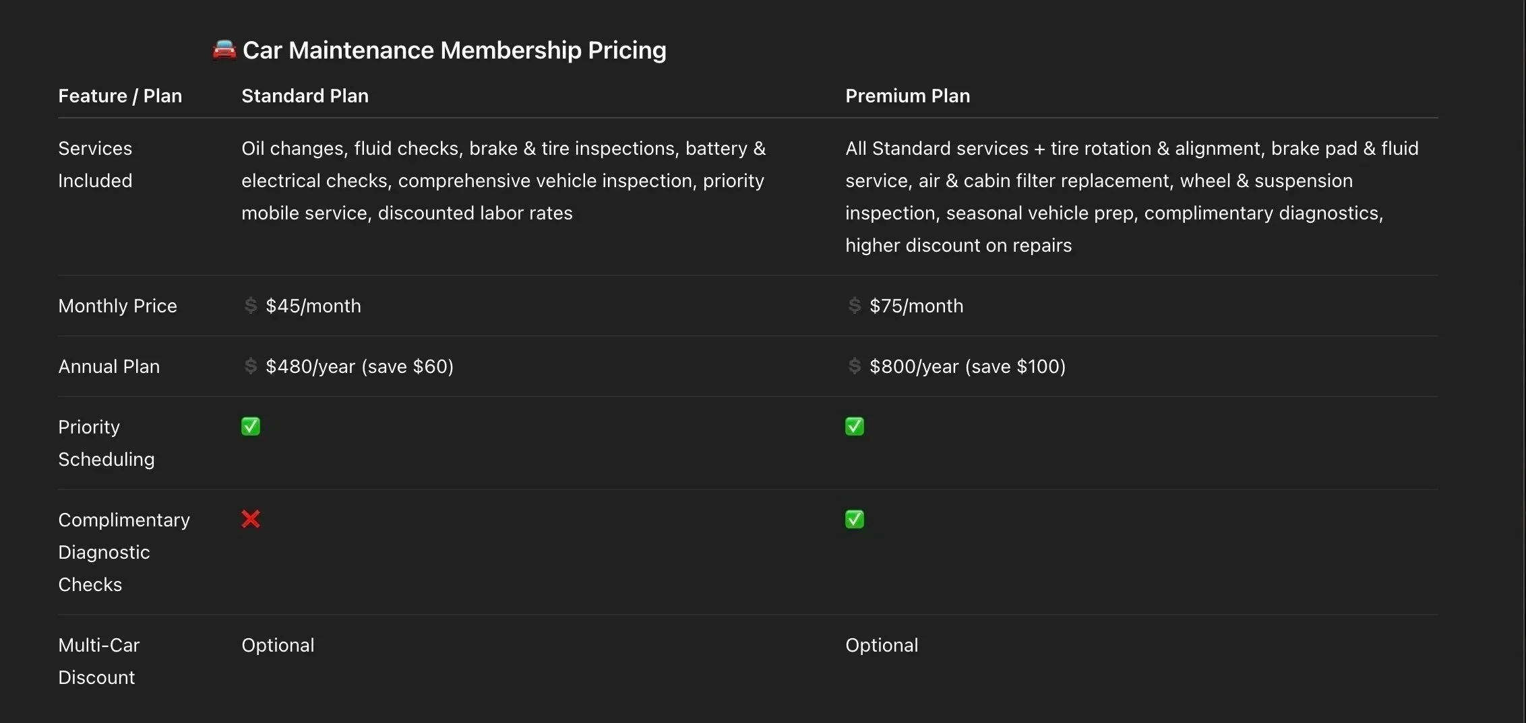This screenshot has width=1526, height=723.
Task: Click the dollar icon beside $45/month
Action: [x=251, y=306]
